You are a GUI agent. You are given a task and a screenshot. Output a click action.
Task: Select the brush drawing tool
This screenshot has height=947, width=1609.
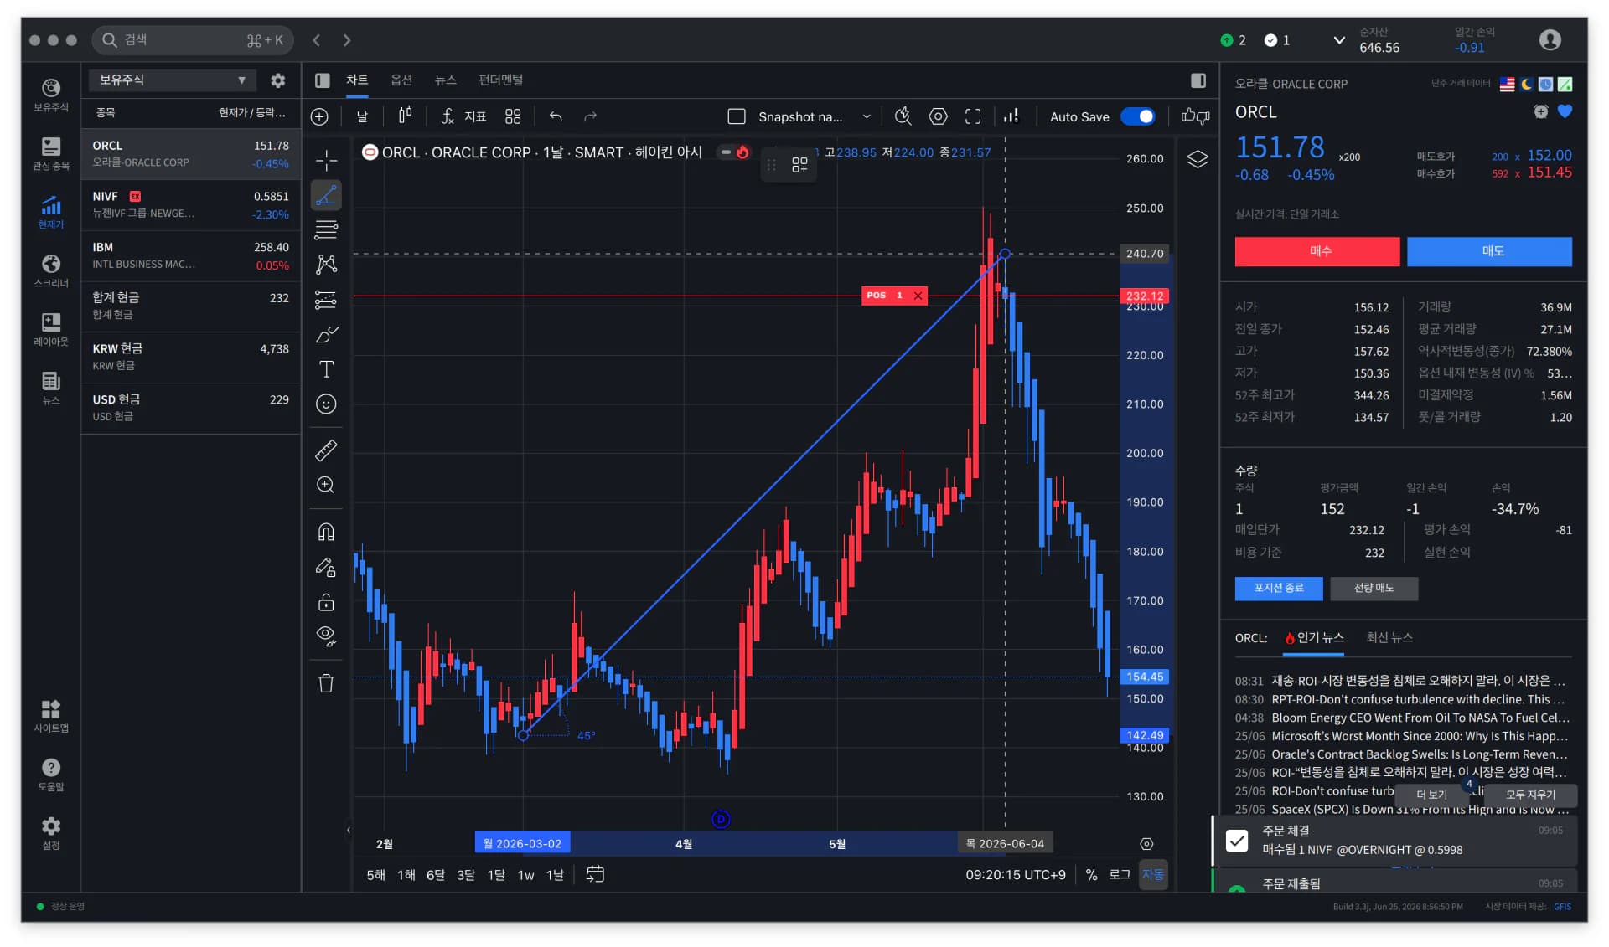click(326, 335)
